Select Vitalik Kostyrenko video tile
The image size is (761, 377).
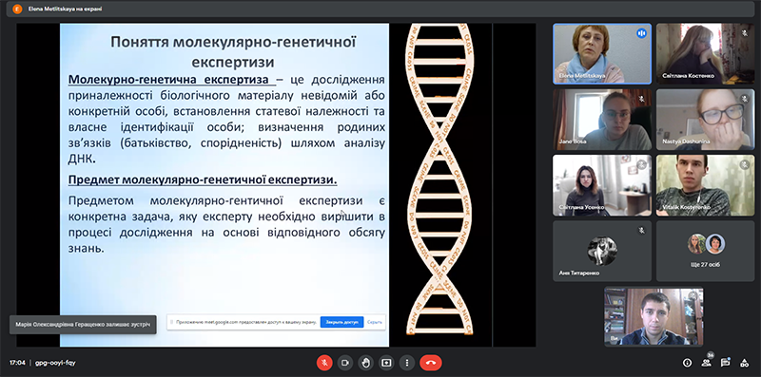pyautogui.click(x=705, y=185)
